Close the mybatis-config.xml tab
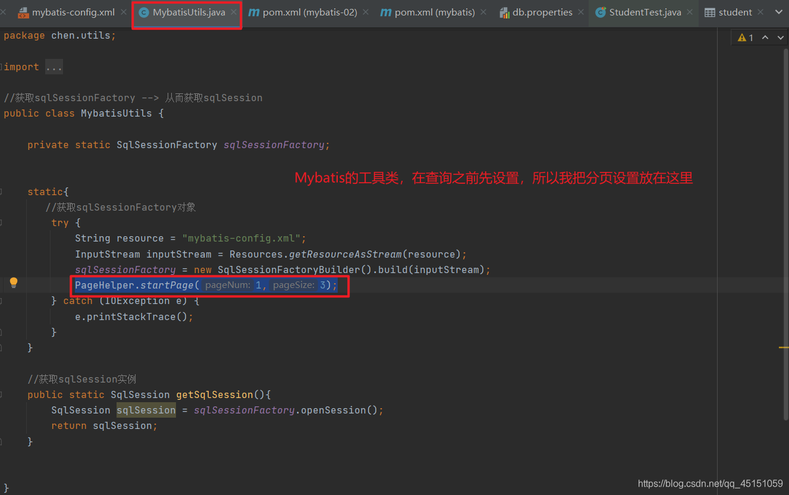This screenshot has height=495, width=789. click(x=123, y=12)
